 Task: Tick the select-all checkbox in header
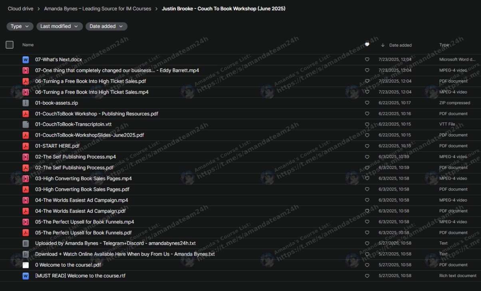[x=10, y=45]
